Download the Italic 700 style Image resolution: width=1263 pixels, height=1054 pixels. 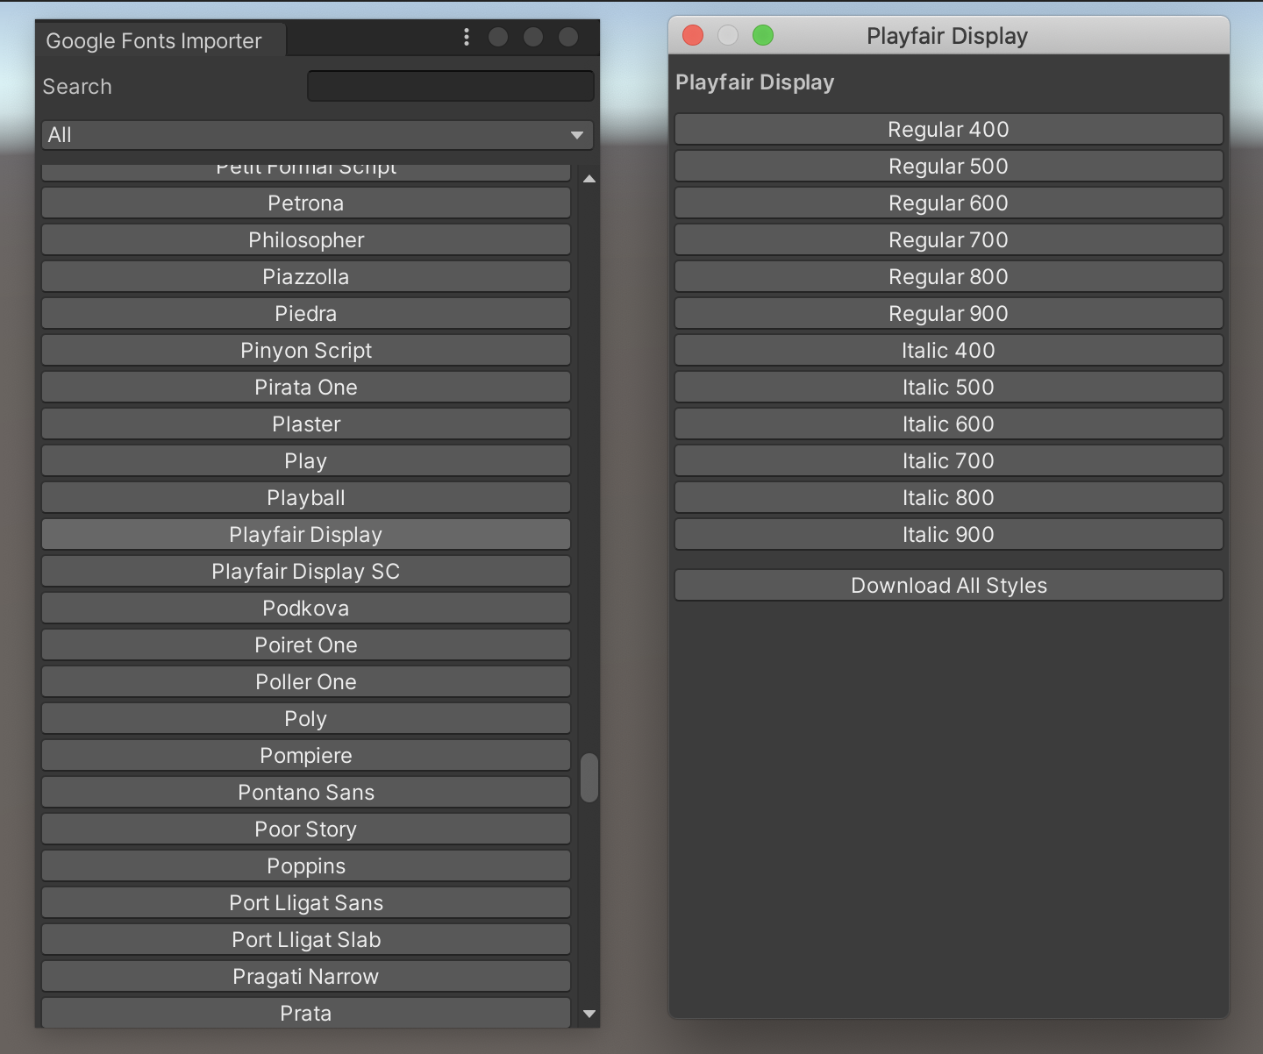pyautogui.click(x=949, y=461)
